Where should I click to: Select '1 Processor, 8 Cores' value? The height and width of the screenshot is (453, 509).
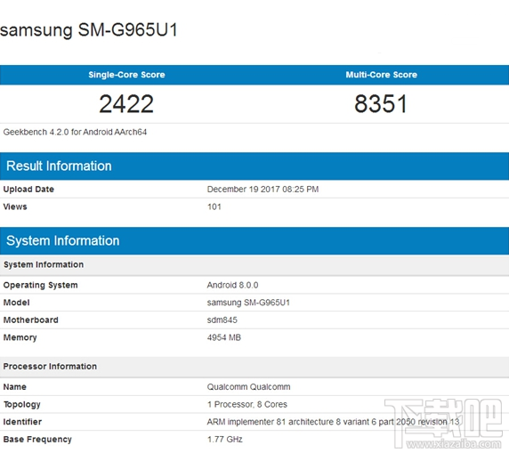pyautogui.click(x=247, y=405)
